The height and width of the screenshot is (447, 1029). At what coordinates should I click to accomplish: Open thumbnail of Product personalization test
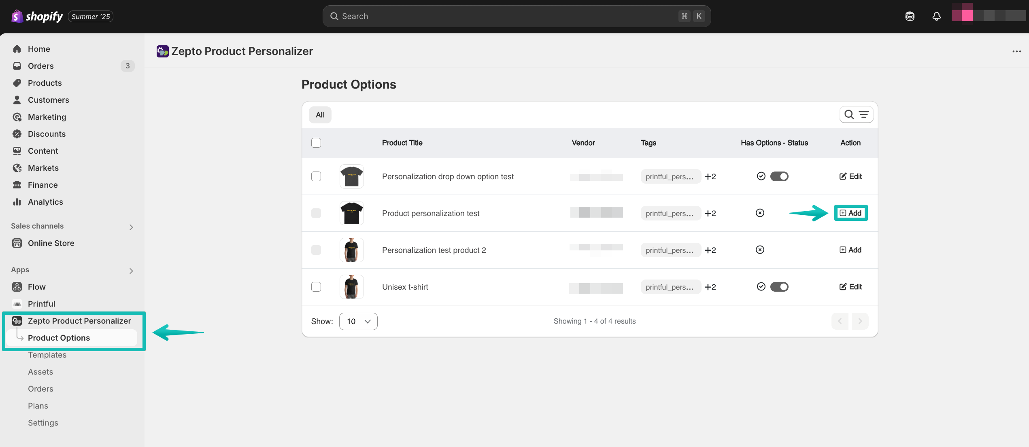pyautogui.click(x=351, y=213)
